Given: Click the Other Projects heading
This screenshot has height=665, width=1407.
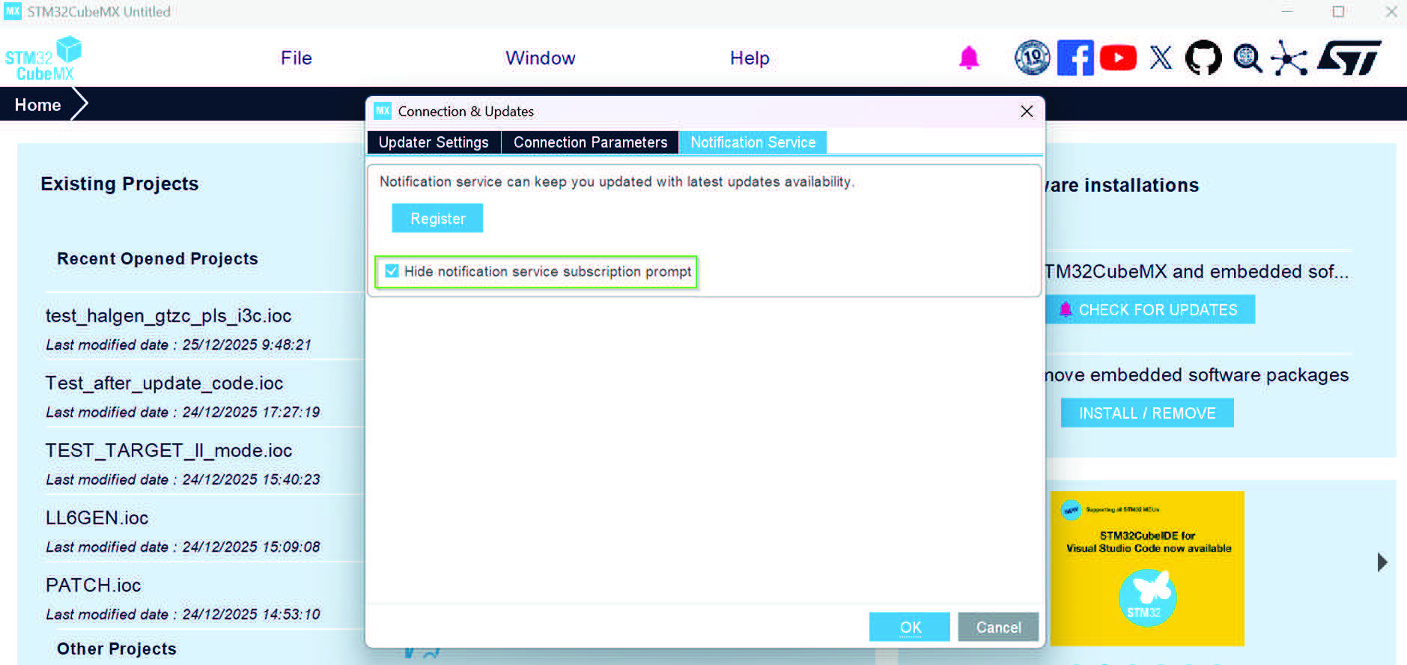Looking at the screenshot, I should [x=117, y=649].
